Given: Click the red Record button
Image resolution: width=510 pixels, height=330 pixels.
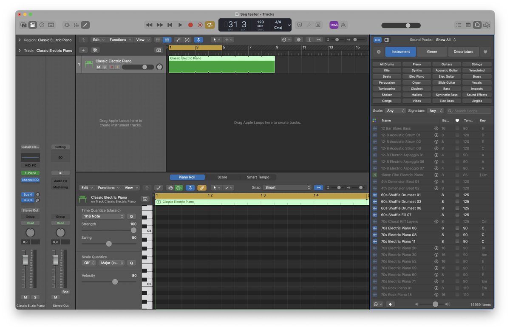Looking at the screenshot, I should [190, 25].
